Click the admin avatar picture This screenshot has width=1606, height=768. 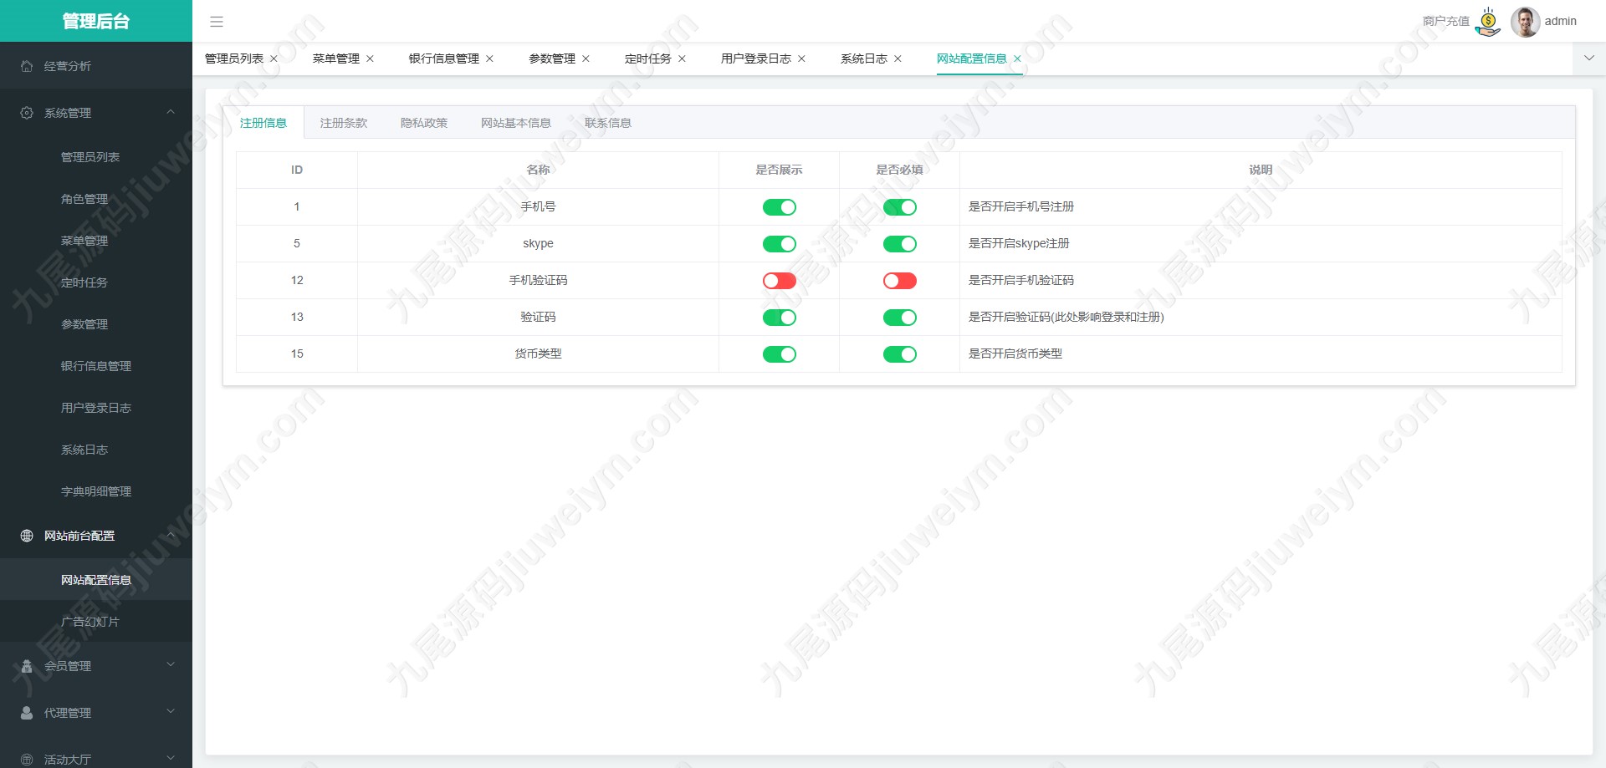click(1525, 22)
